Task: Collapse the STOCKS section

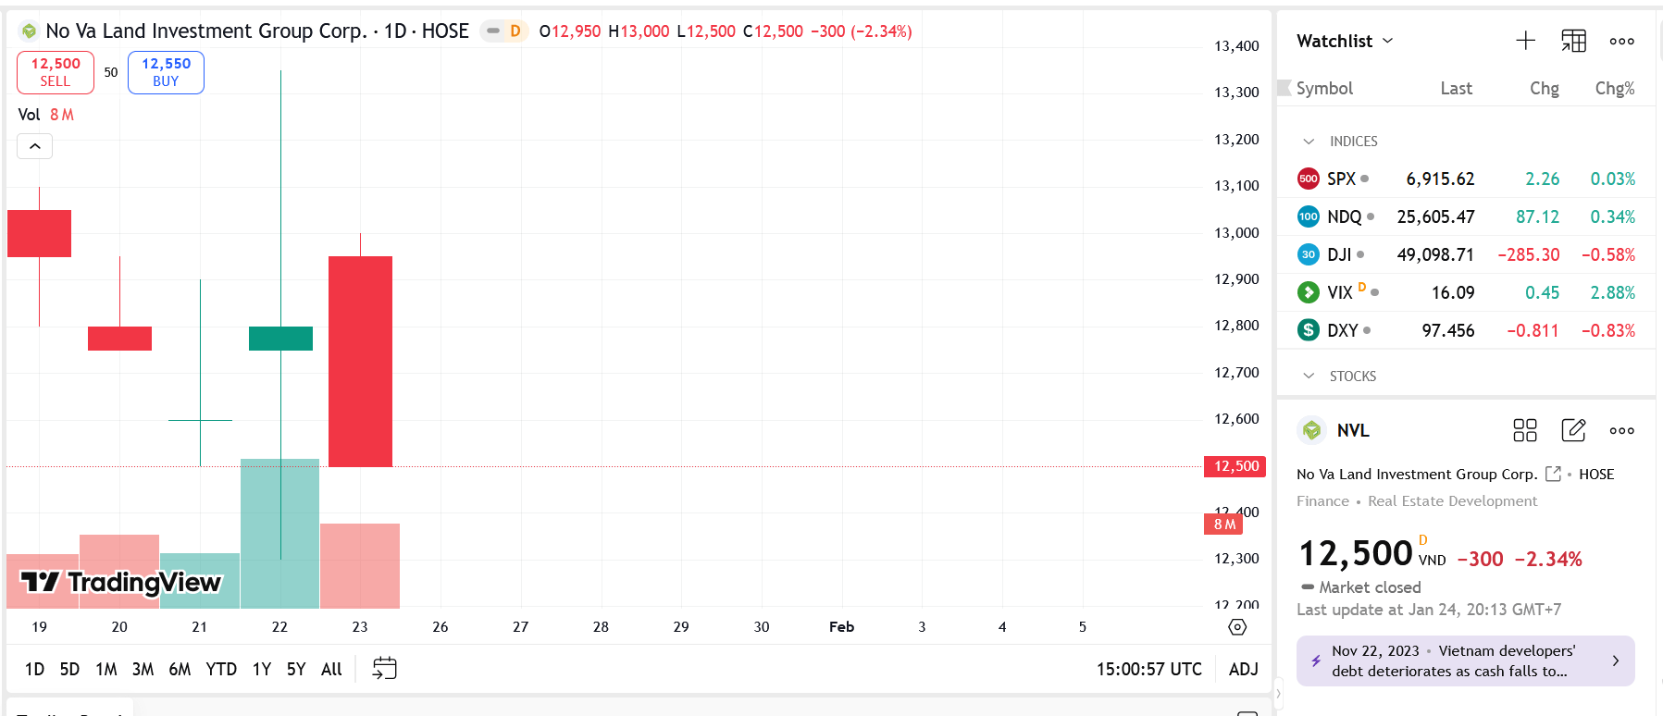Action: click(1309, 377)
